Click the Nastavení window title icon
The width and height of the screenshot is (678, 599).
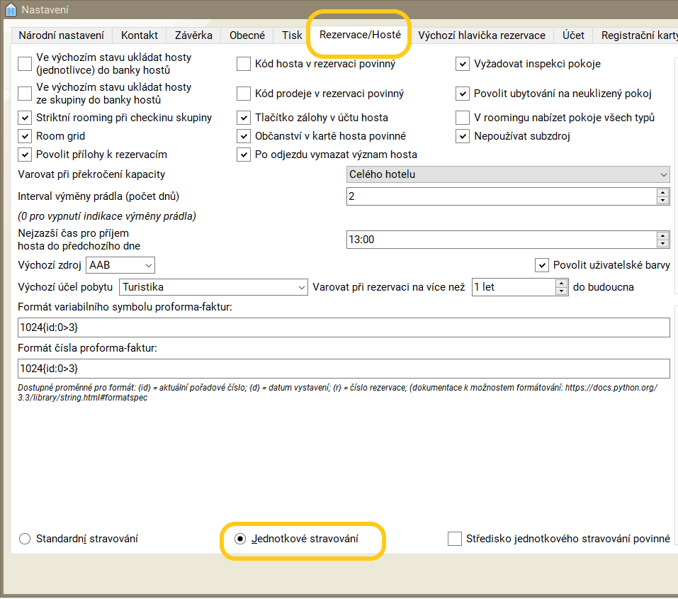pyautogui.click(x=10, y=10)
